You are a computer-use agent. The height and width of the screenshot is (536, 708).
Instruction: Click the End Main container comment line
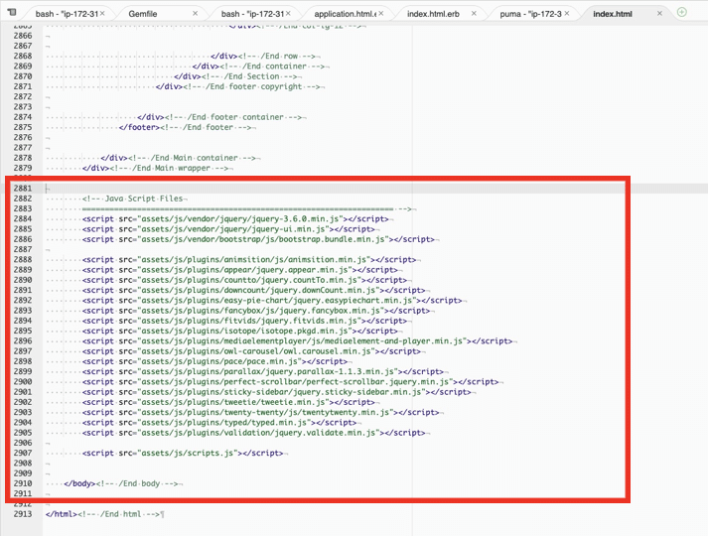[179, 158]
